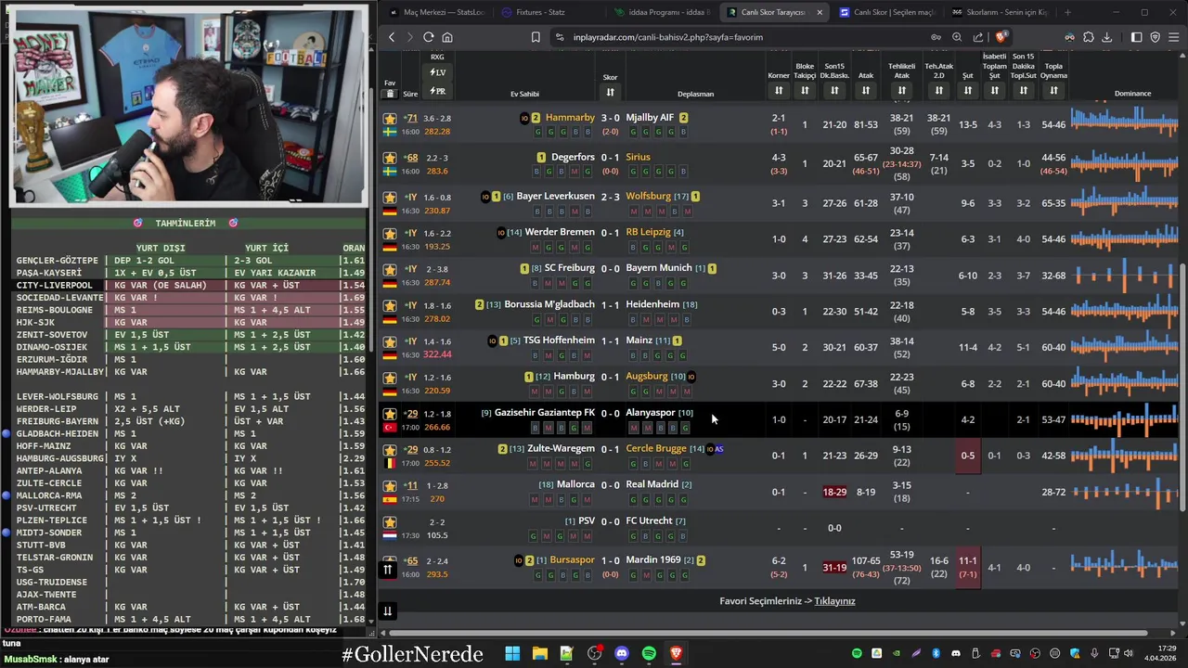The width and height of the screenshot is (1188, 668).
Task: Toggle favorite star for Mallorca match
Action: 390,486
